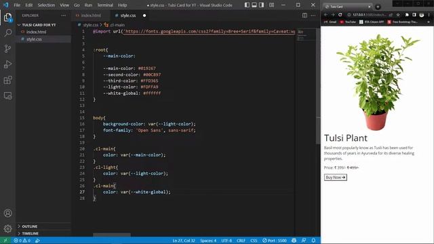434x244 pixels.
Task: Switch to the index.html editor tab
Action: tap(91, 16)
